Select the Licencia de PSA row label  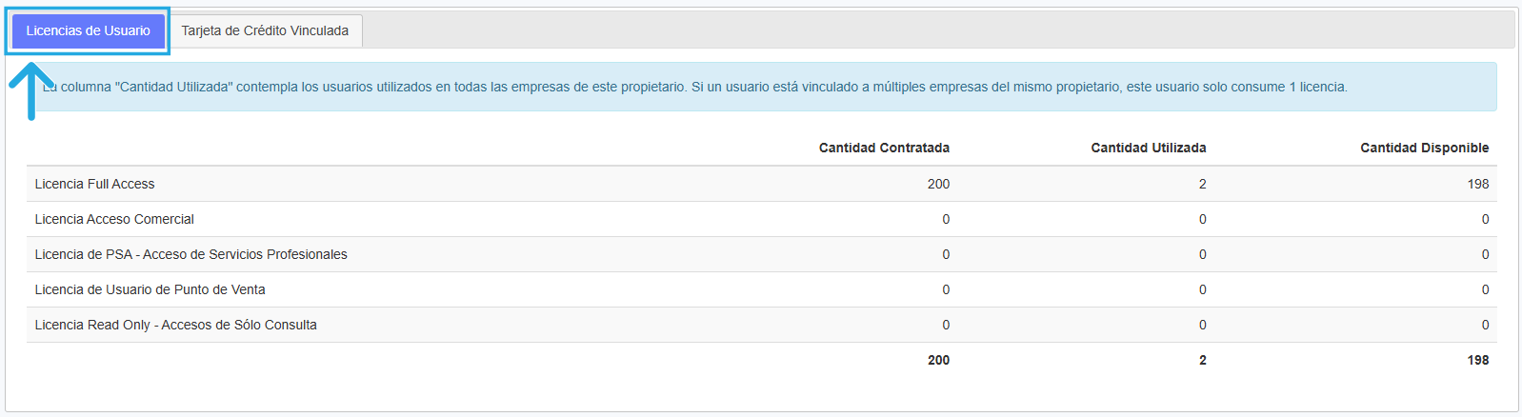(190, 254)
